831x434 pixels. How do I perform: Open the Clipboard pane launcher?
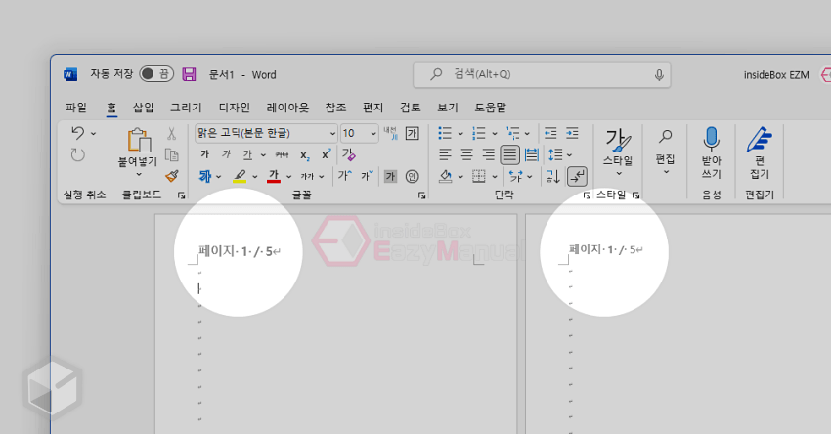tap(181, 195)
